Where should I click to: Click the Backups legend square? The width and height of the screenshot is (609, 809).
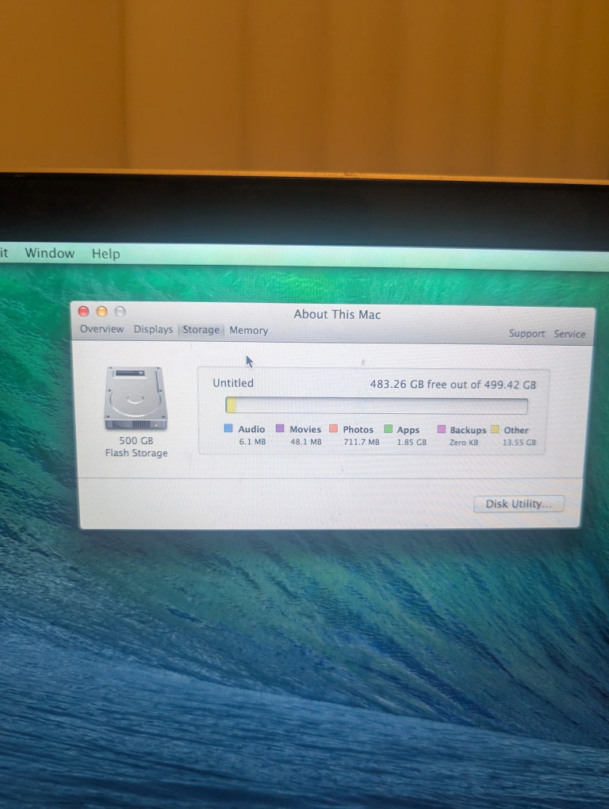point(442,429)
